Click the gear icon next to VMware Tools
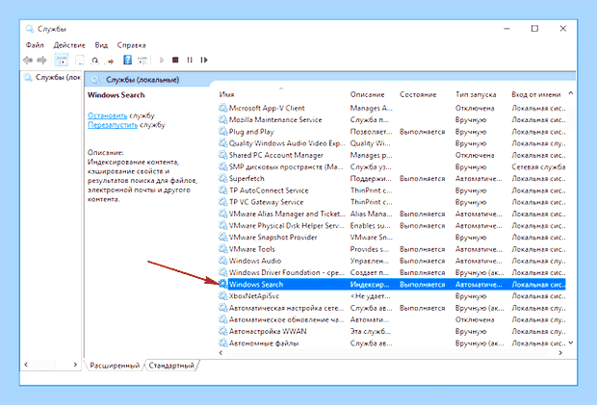Image resolution: width=597 pixels, height=405 pixels. click(223, 249)
